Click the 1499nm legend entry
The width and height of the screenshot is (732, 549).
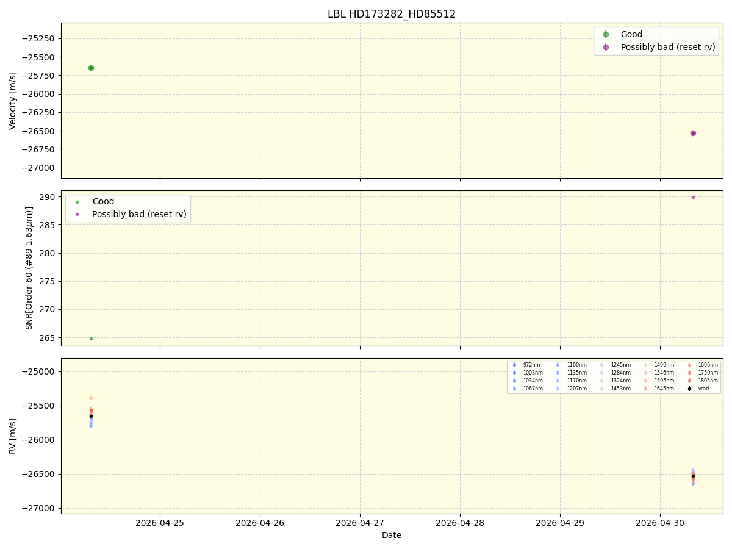click(x=658, y=365)
